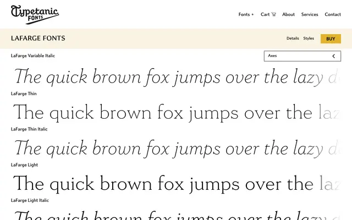The image size is (352, 220).
Task: Click the LaFarge Thin Italic sample text
Action: coord(177,148)
